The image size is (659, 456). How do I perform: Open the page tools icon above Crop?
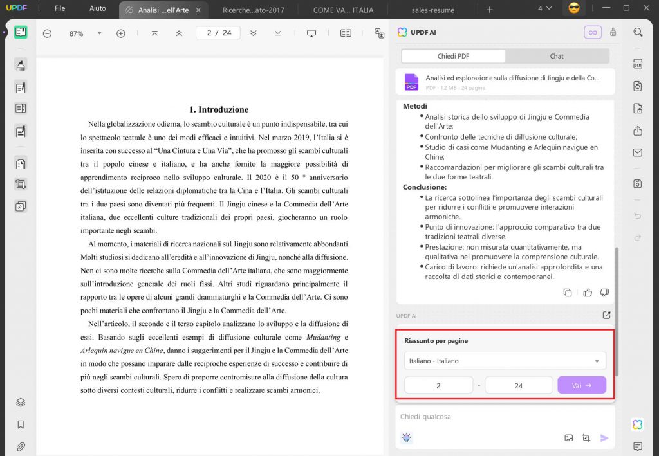21,163
